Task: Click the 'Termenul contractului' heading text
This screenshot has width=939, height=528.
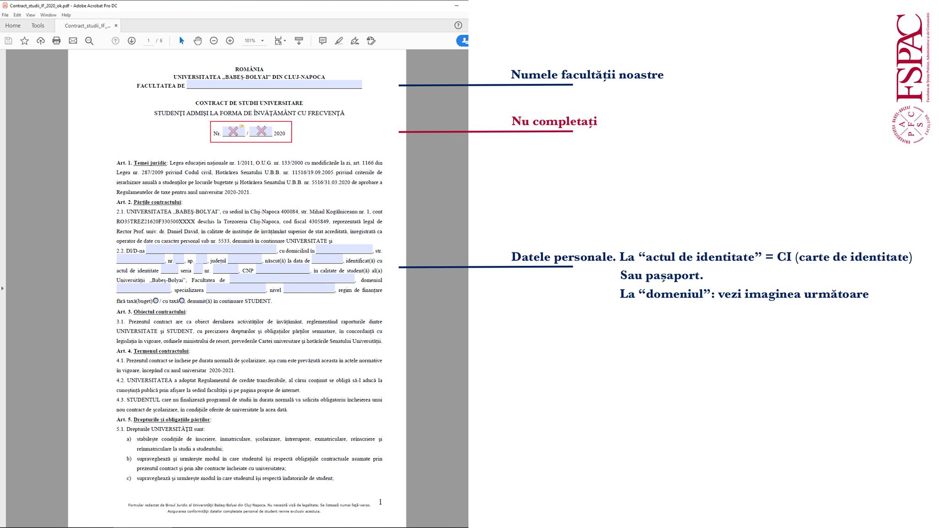Action: pos(161,351)
